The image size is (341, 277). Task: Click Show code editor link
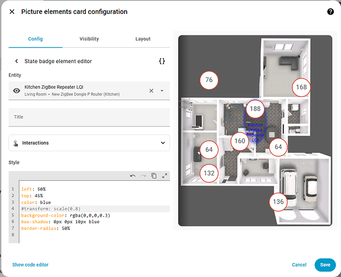[x=30, y=265]
